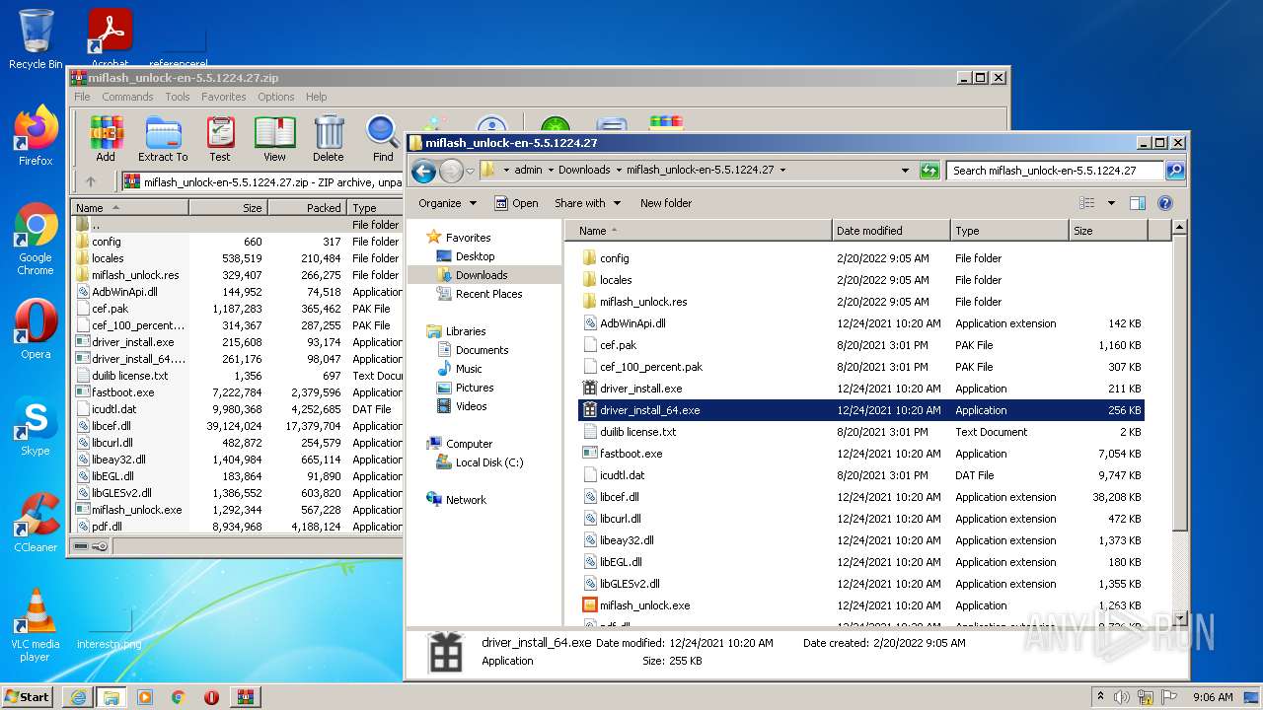Open Skype desktop shortcut
The width and height of the screenshot is (1263, 710).
36,426
